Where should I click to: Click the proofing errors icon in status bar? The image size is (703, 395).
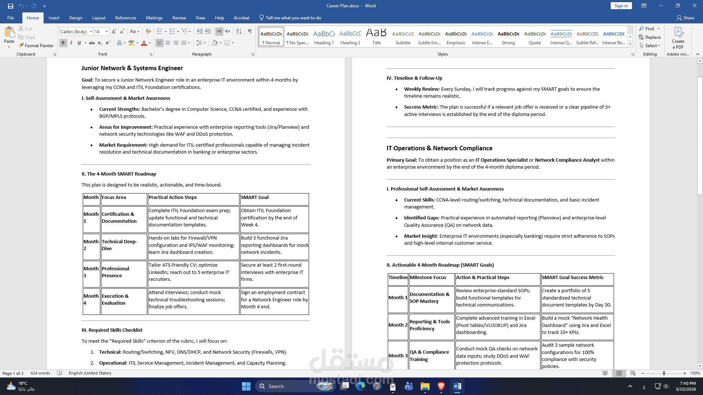(60, 373)
